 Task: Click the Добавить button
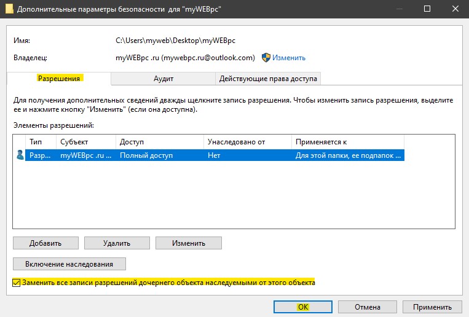[45, 243]
